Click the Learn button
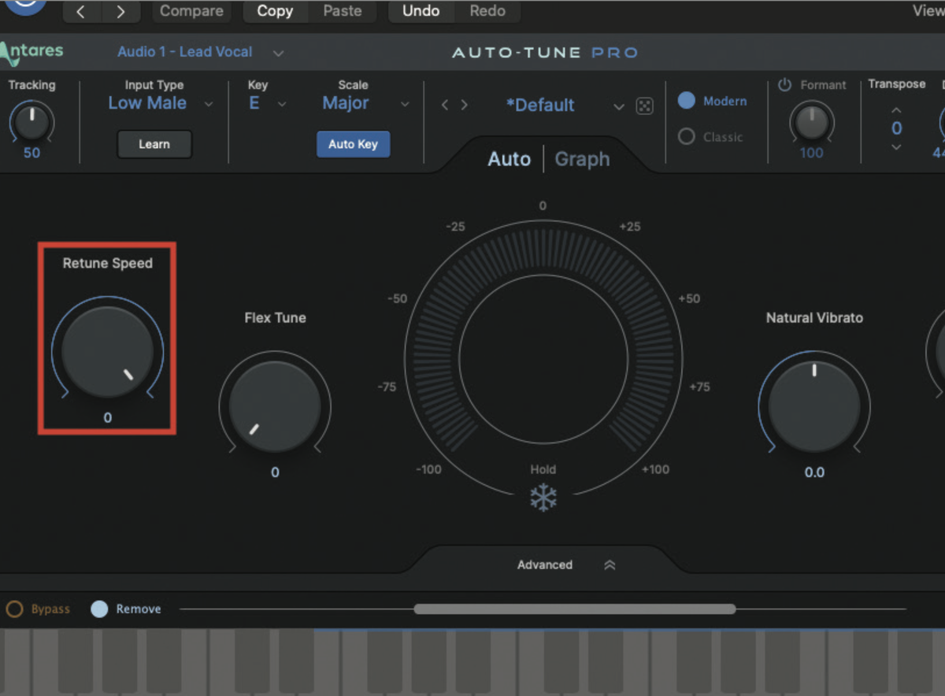 154,144
